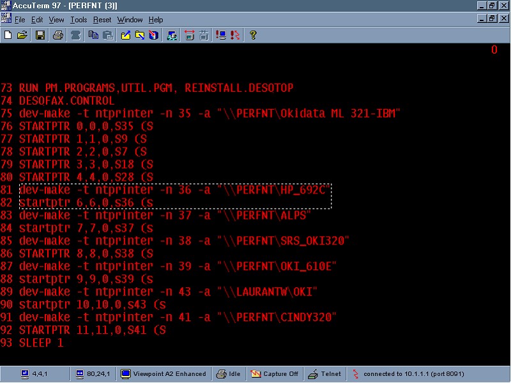Open the Help menu
The height and width of the screenshot is (383, 511).
[156, 20]
